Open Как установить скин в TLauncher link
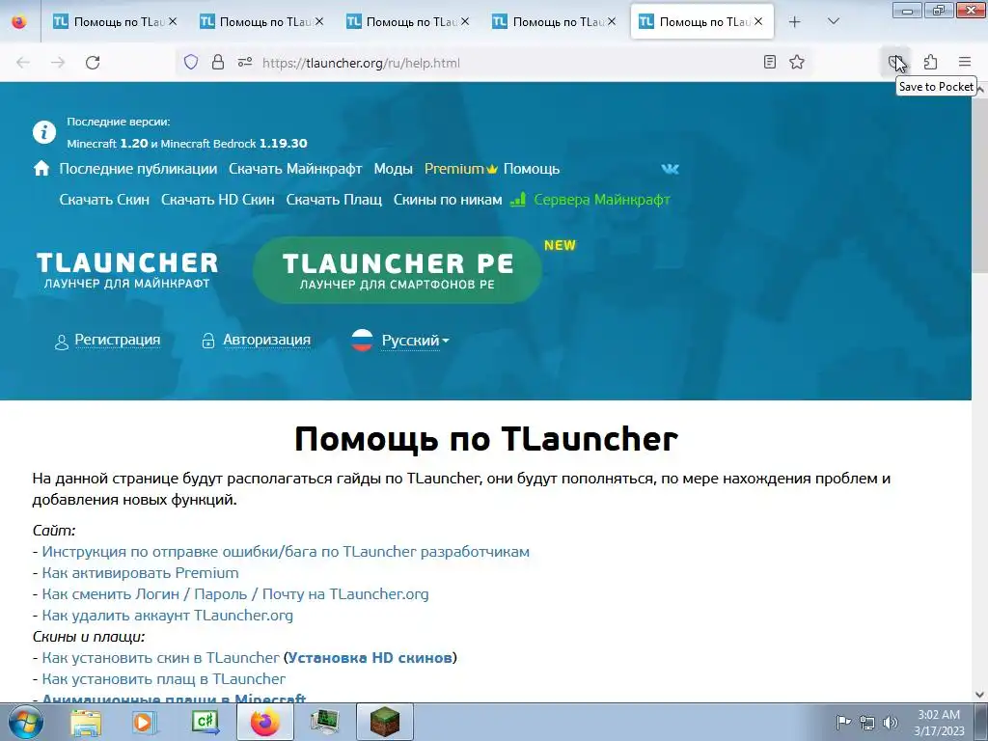This screenshot has height=741, width=988. (x=160, y=658)
